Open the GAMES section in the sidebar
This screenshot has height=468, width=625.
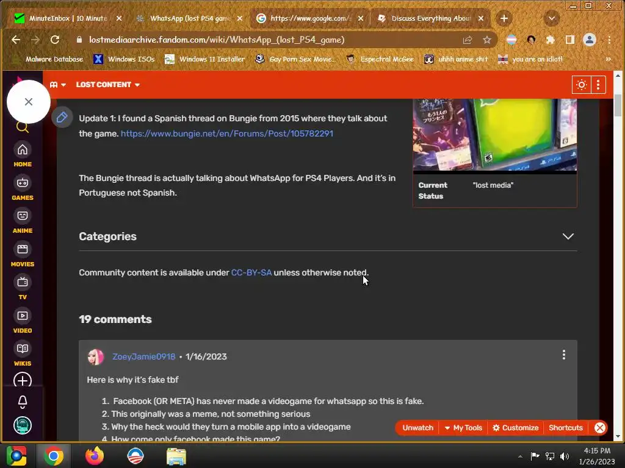23,188
